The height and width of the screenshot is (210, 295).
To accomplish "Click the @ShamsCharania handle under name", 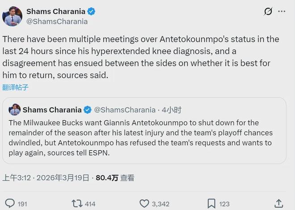I will point(57,21).
